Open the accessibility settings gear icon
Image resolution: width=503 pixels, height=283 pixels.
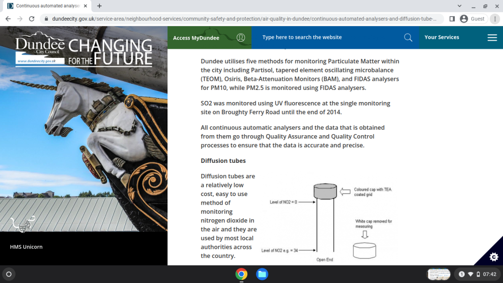pos(494,257)
